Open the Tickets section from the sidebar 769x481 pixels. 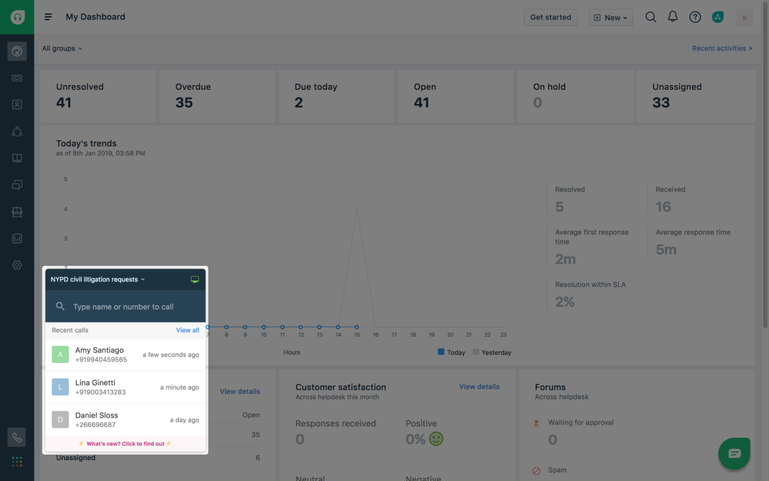[x=17, y=78]
